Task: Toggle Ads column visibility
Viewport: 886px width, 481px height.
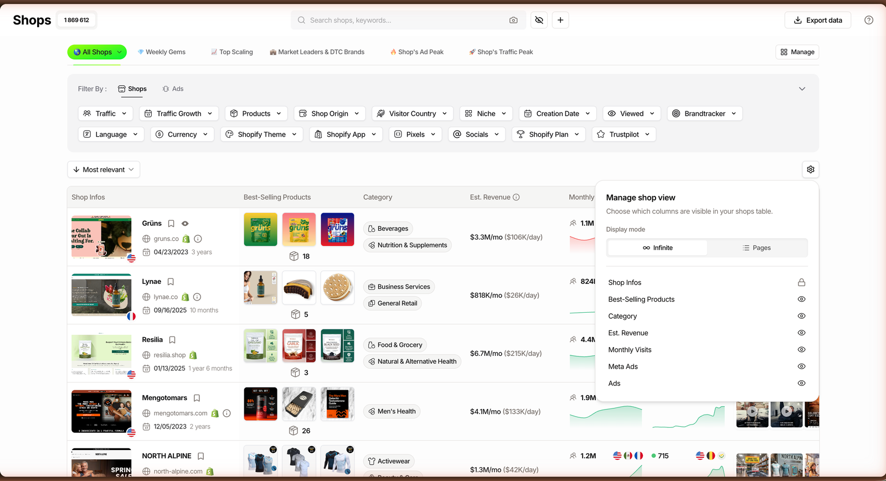Action: pos(801,384)
